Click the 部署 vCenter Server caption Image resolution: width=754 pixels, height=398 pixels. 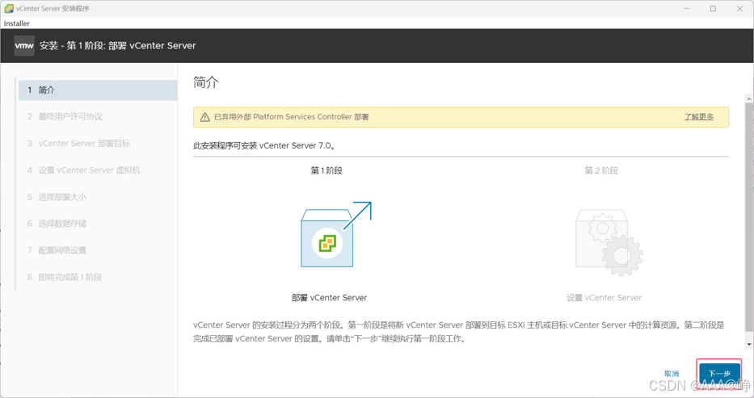[329, 298]
